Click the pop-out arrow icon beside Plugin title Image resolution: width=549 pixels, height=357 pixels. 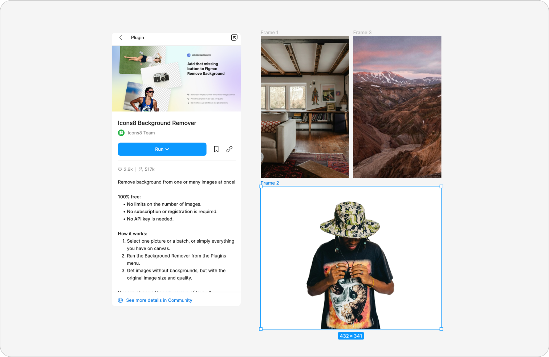click(x=234, y=37)
